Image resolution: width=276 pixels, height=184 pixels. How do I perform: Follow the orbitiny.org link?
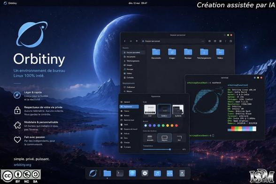click(23, 165)
